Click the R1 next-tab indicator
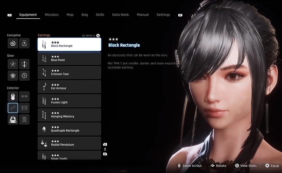The width and height of the screenshot is (282, 173). click(180, 15)
